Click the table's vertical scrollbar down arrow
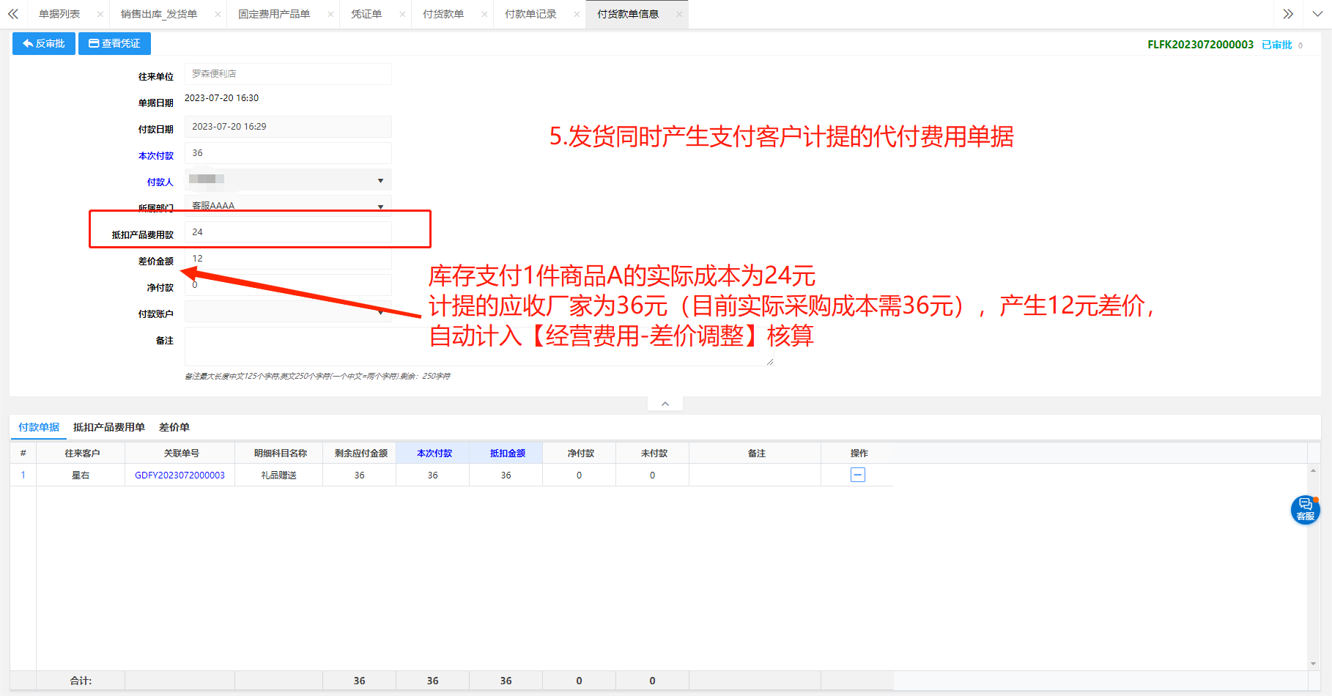The image size is (1332, 696). click(x=1313, y=664)
